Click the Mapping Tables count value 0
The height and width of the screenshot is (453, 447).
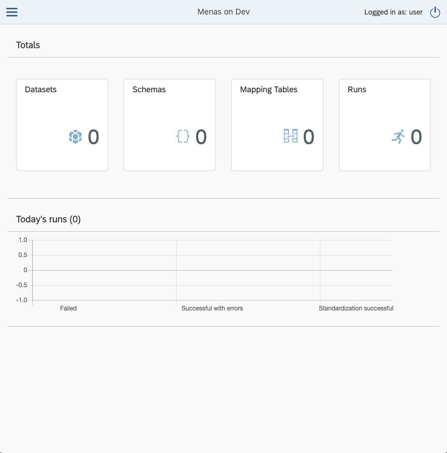pos(308,137)
